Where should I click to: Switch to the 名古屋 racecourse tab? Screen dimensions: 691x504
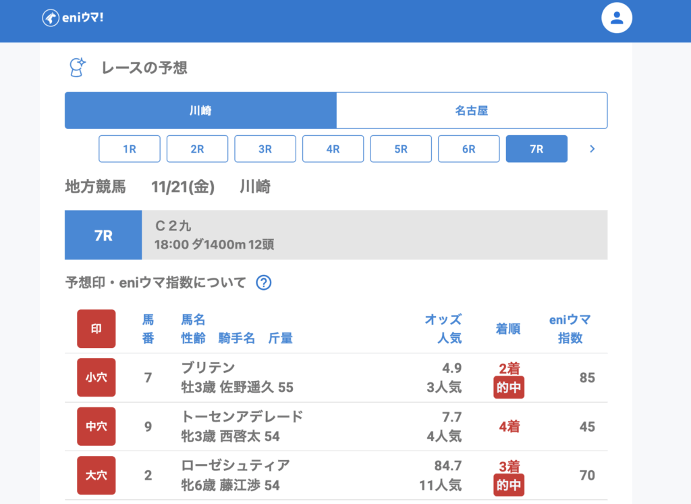point(472,111)
